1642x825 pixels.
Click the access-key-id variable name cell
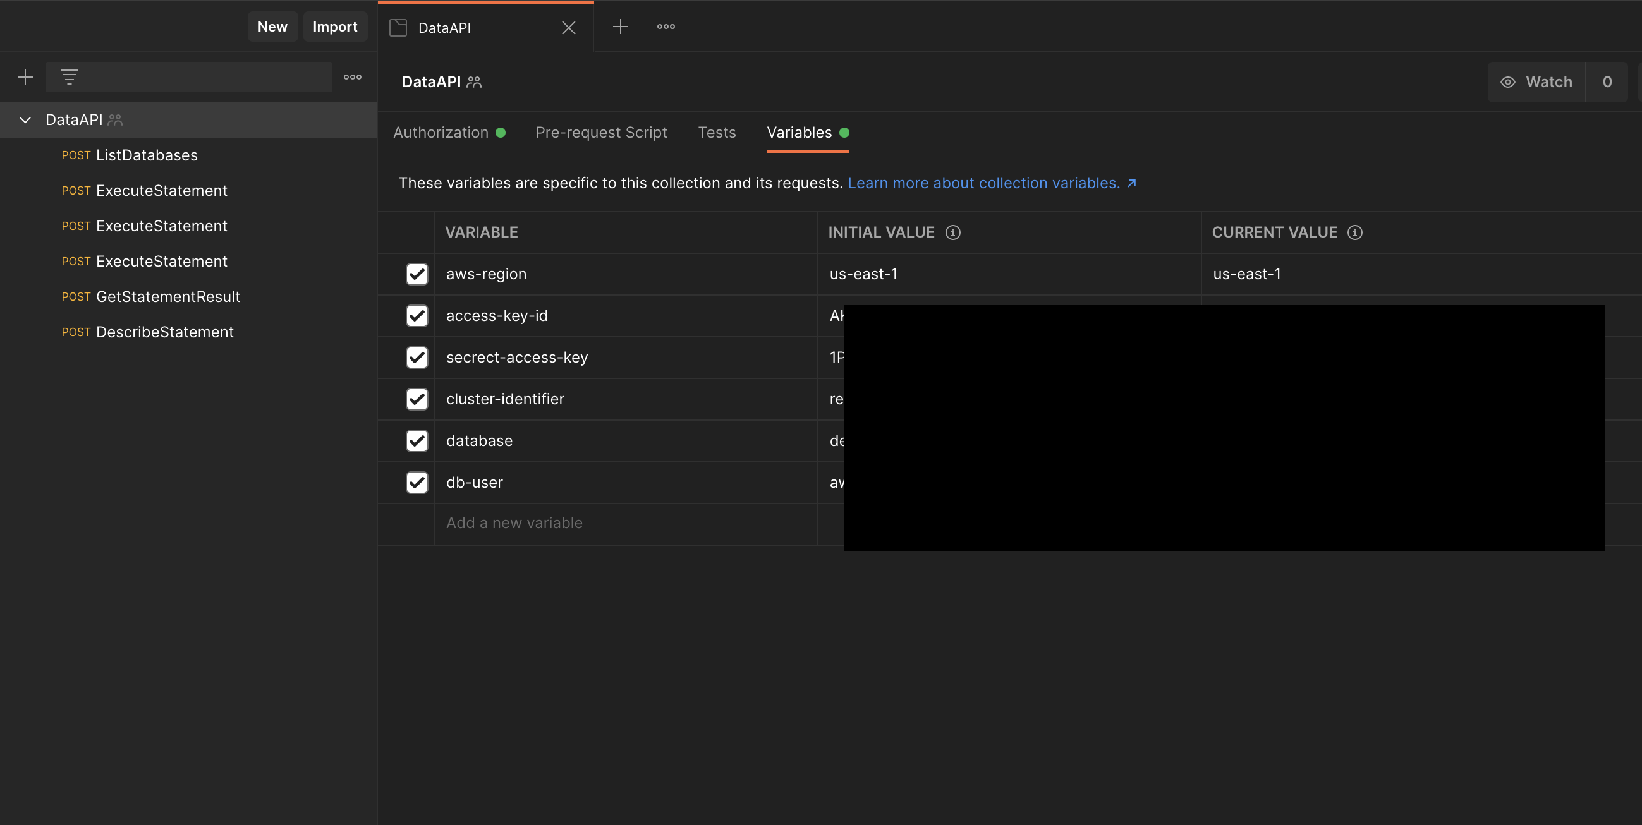click(x=625, y=316)
